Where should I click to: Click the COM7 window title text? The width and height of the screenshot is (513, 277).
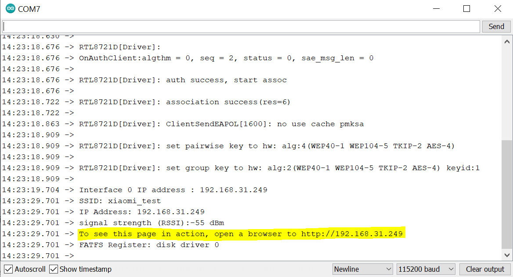tap(29, 9)
